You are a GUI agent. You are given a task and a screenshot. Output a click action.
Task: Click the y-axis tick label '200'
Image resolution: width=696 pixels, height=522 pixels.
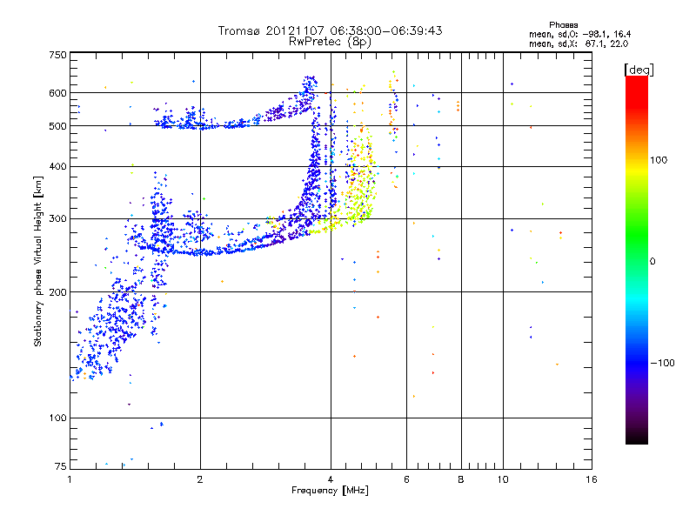[x=57, y=292]
